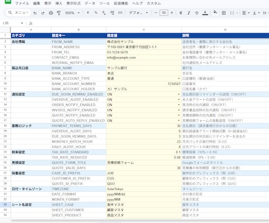Image resolution: width=269 pixels, height=223 pixels.
Task: Select column C header
Action: click(144, 30)
